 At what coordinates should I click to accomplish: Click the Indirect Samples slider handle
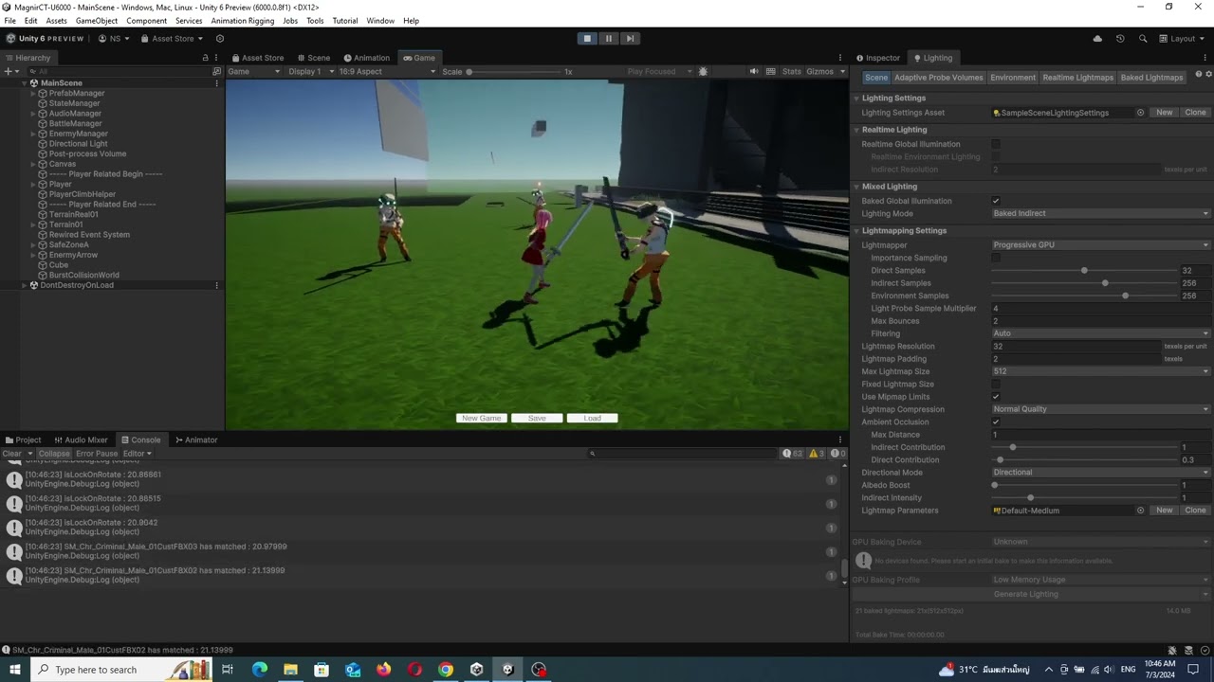1105,282
